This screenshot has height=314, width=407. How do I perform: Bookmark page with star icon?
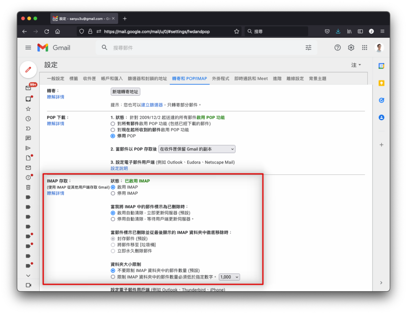coord(236,31)
